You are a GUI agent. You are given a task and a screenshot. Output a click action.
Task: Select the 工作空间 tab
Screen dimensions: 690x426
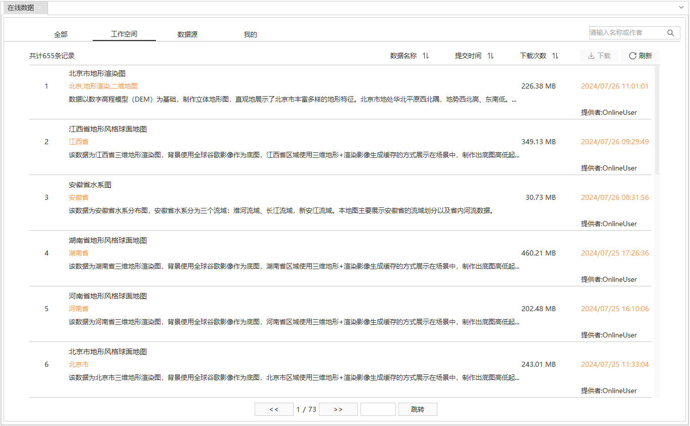click(x=124, y=34)
